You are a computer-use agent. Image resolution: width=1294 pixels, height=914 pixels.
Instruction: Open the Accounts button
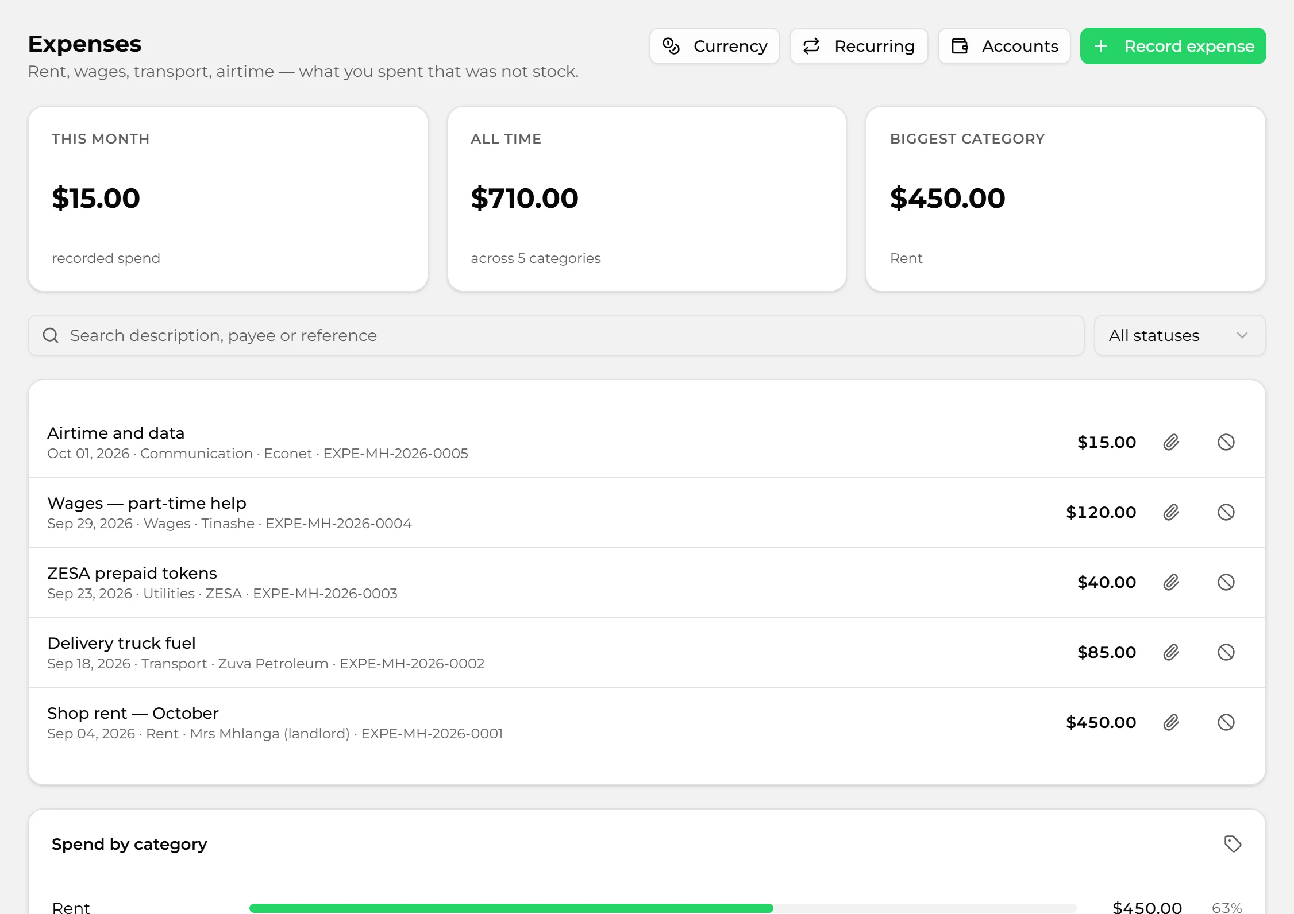coord(1004,46)
